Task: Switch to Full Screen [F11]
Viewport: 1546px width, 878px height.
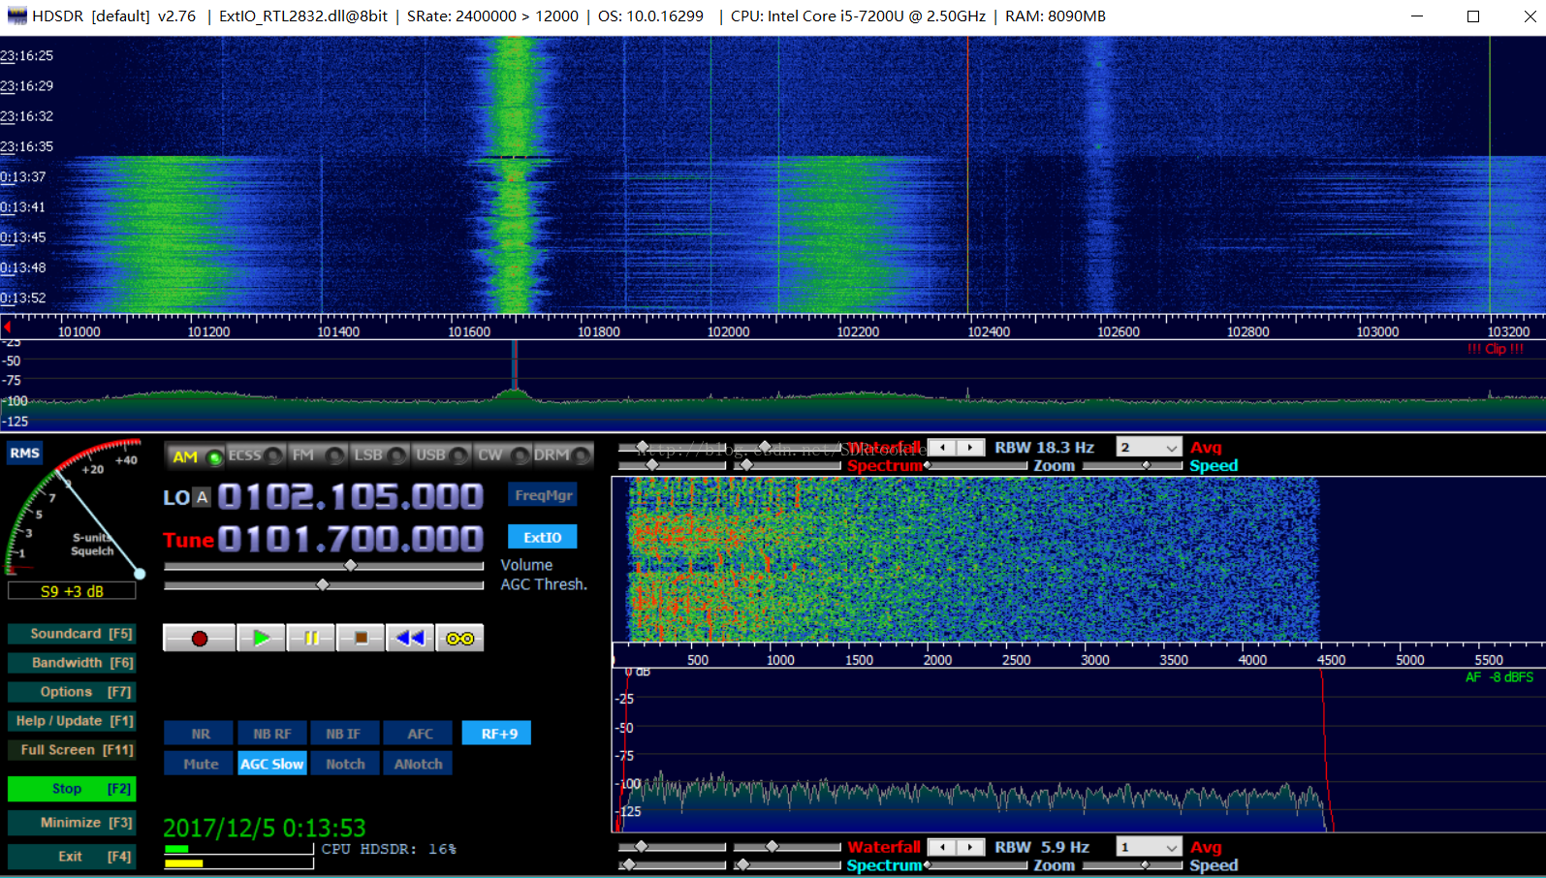Action: 72,750
